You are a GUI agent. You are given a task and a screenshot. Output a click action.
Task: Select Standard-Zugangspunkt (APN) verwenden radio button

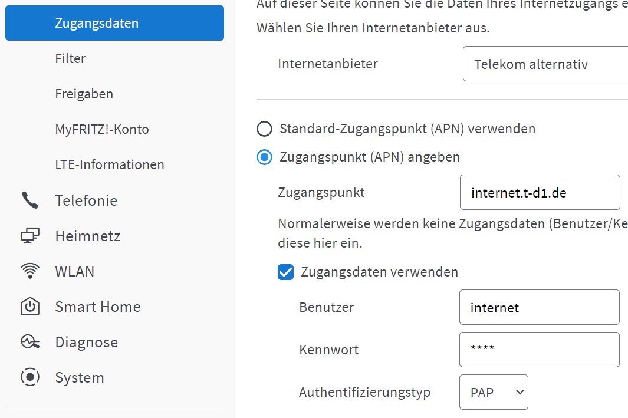264,129
